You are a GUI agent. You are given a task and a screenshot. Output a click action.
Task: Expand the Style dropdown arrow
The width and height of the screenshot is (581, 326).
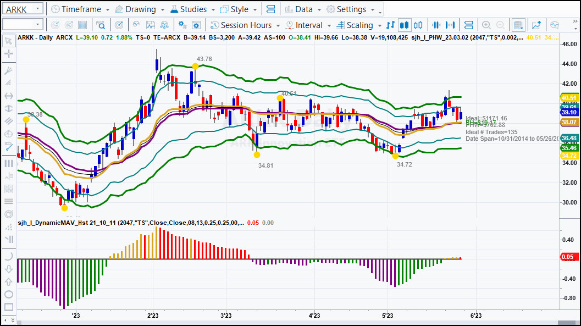pos(255,10)
